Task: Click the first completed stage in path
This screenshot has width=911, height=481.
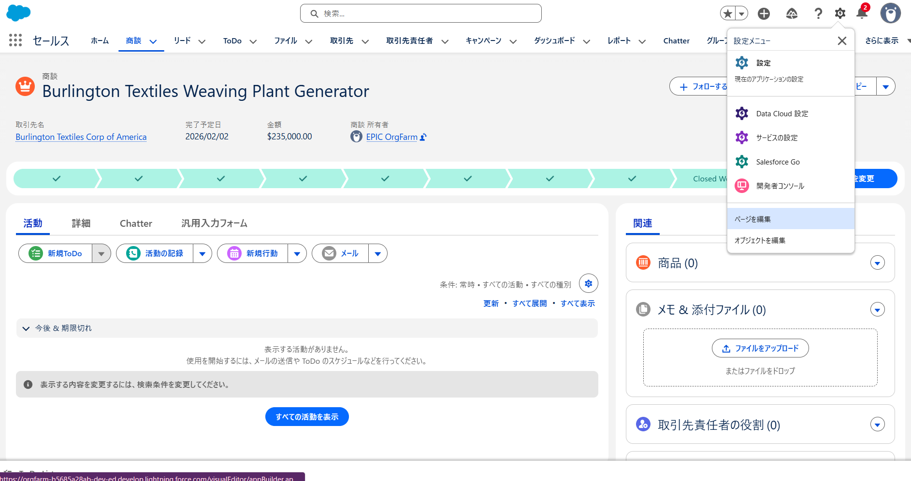Action: (x=57, y=179)
